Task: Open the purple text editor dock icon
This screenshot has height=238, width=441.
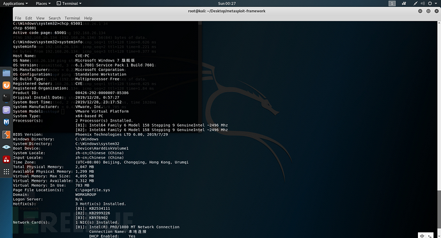Action: 6,110
